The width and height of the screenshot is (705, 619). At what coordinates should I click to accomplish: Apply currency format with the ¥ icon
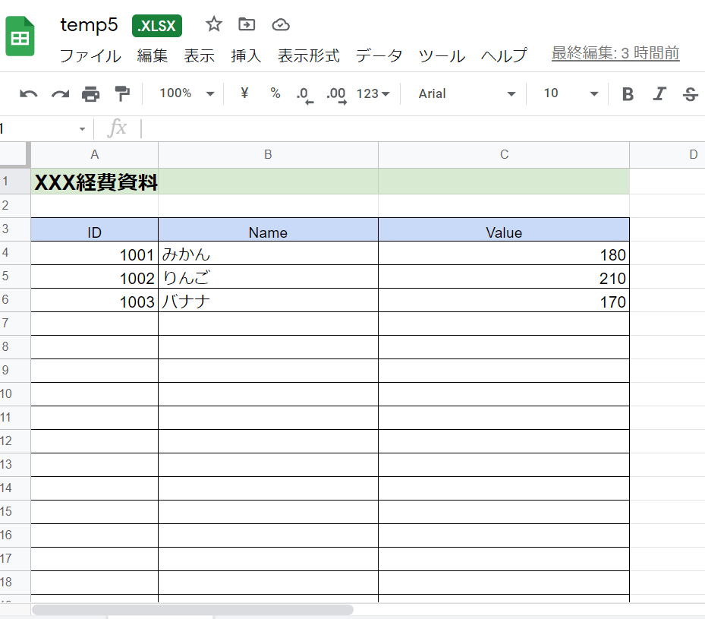(x=243, y=93)
